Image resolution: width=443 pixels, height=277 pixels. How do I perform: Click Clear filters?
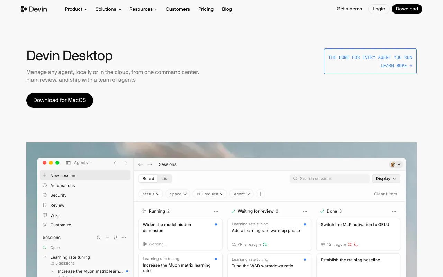point(386,194)
